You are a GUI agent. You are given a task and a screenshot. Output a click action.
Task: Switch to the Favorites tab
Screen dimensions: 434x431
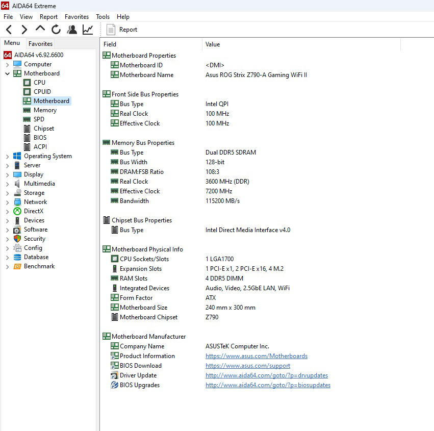pos(40,44)
